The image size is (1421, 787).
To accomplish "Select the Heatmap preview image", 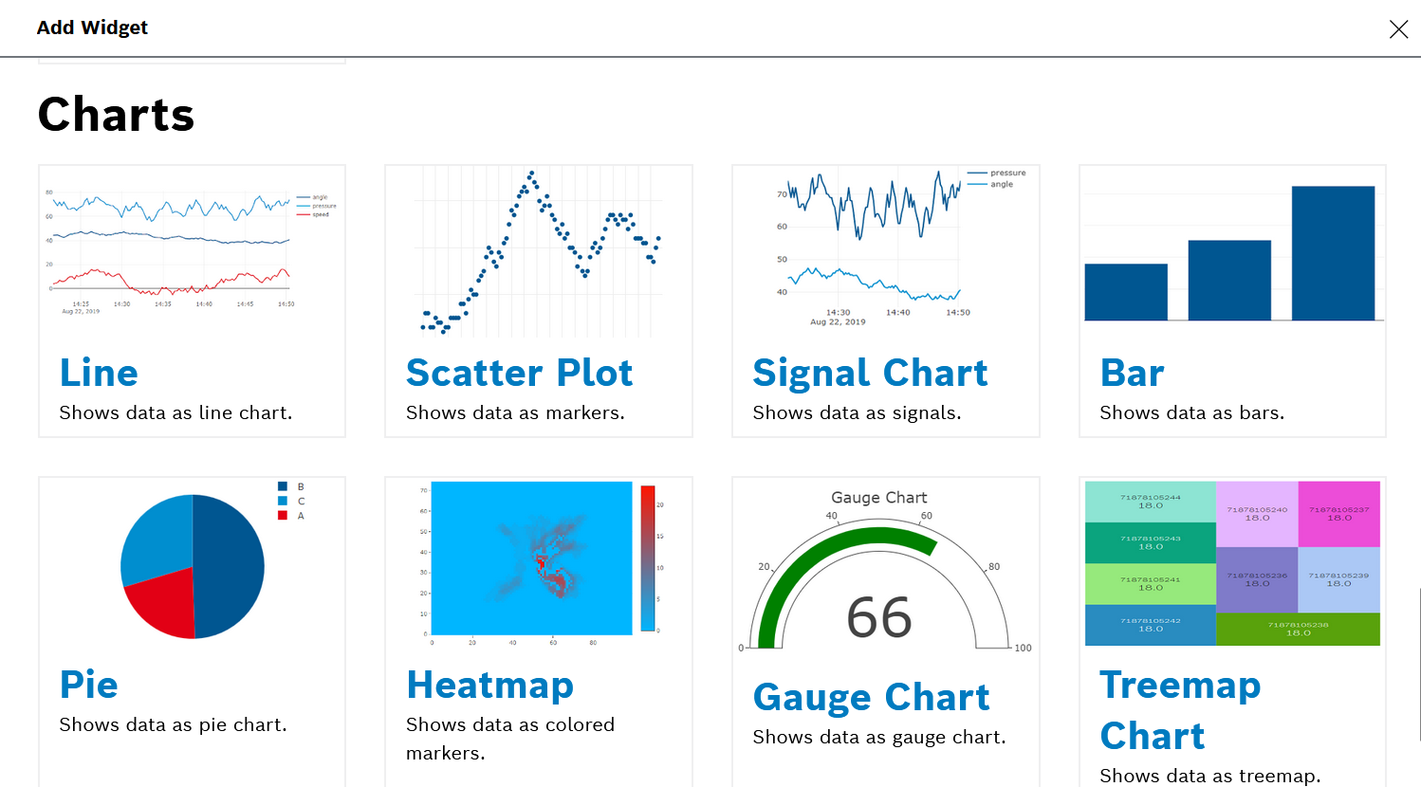I will pos(539,565).
